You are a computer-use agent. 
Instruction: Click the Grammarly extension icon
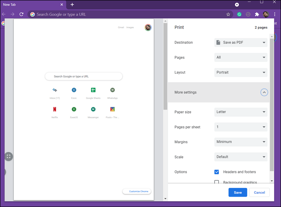[x=239, y=14]
